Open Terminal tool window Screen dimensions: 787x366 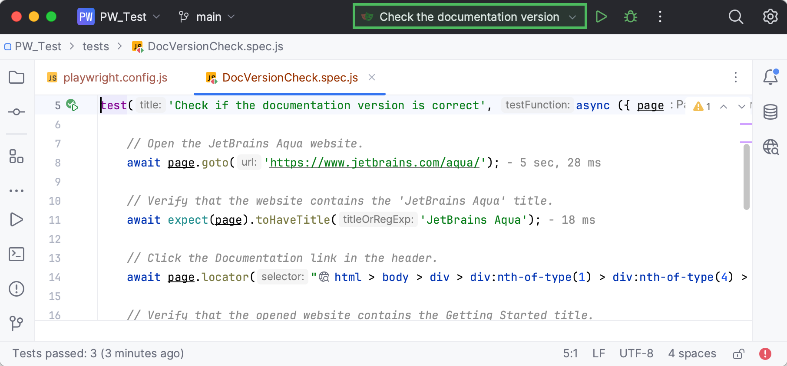tap(17, 254)
